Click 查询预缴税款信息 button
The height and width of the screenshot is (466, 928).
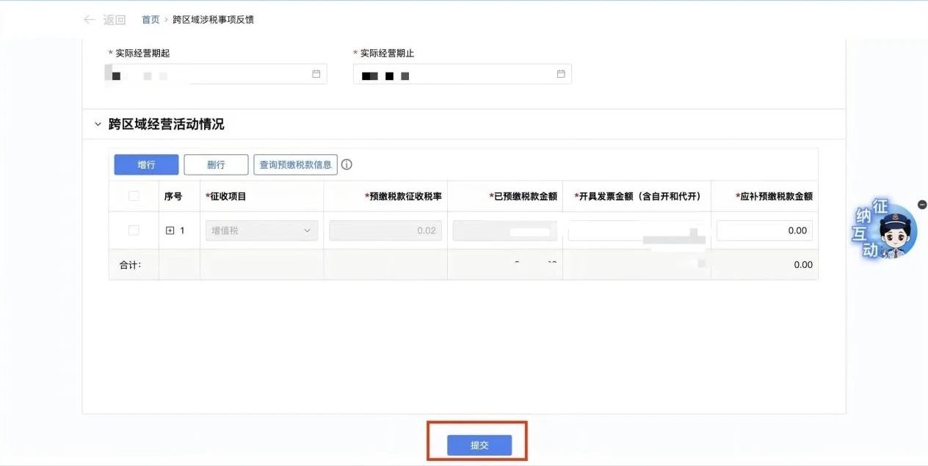click(295, 164)
